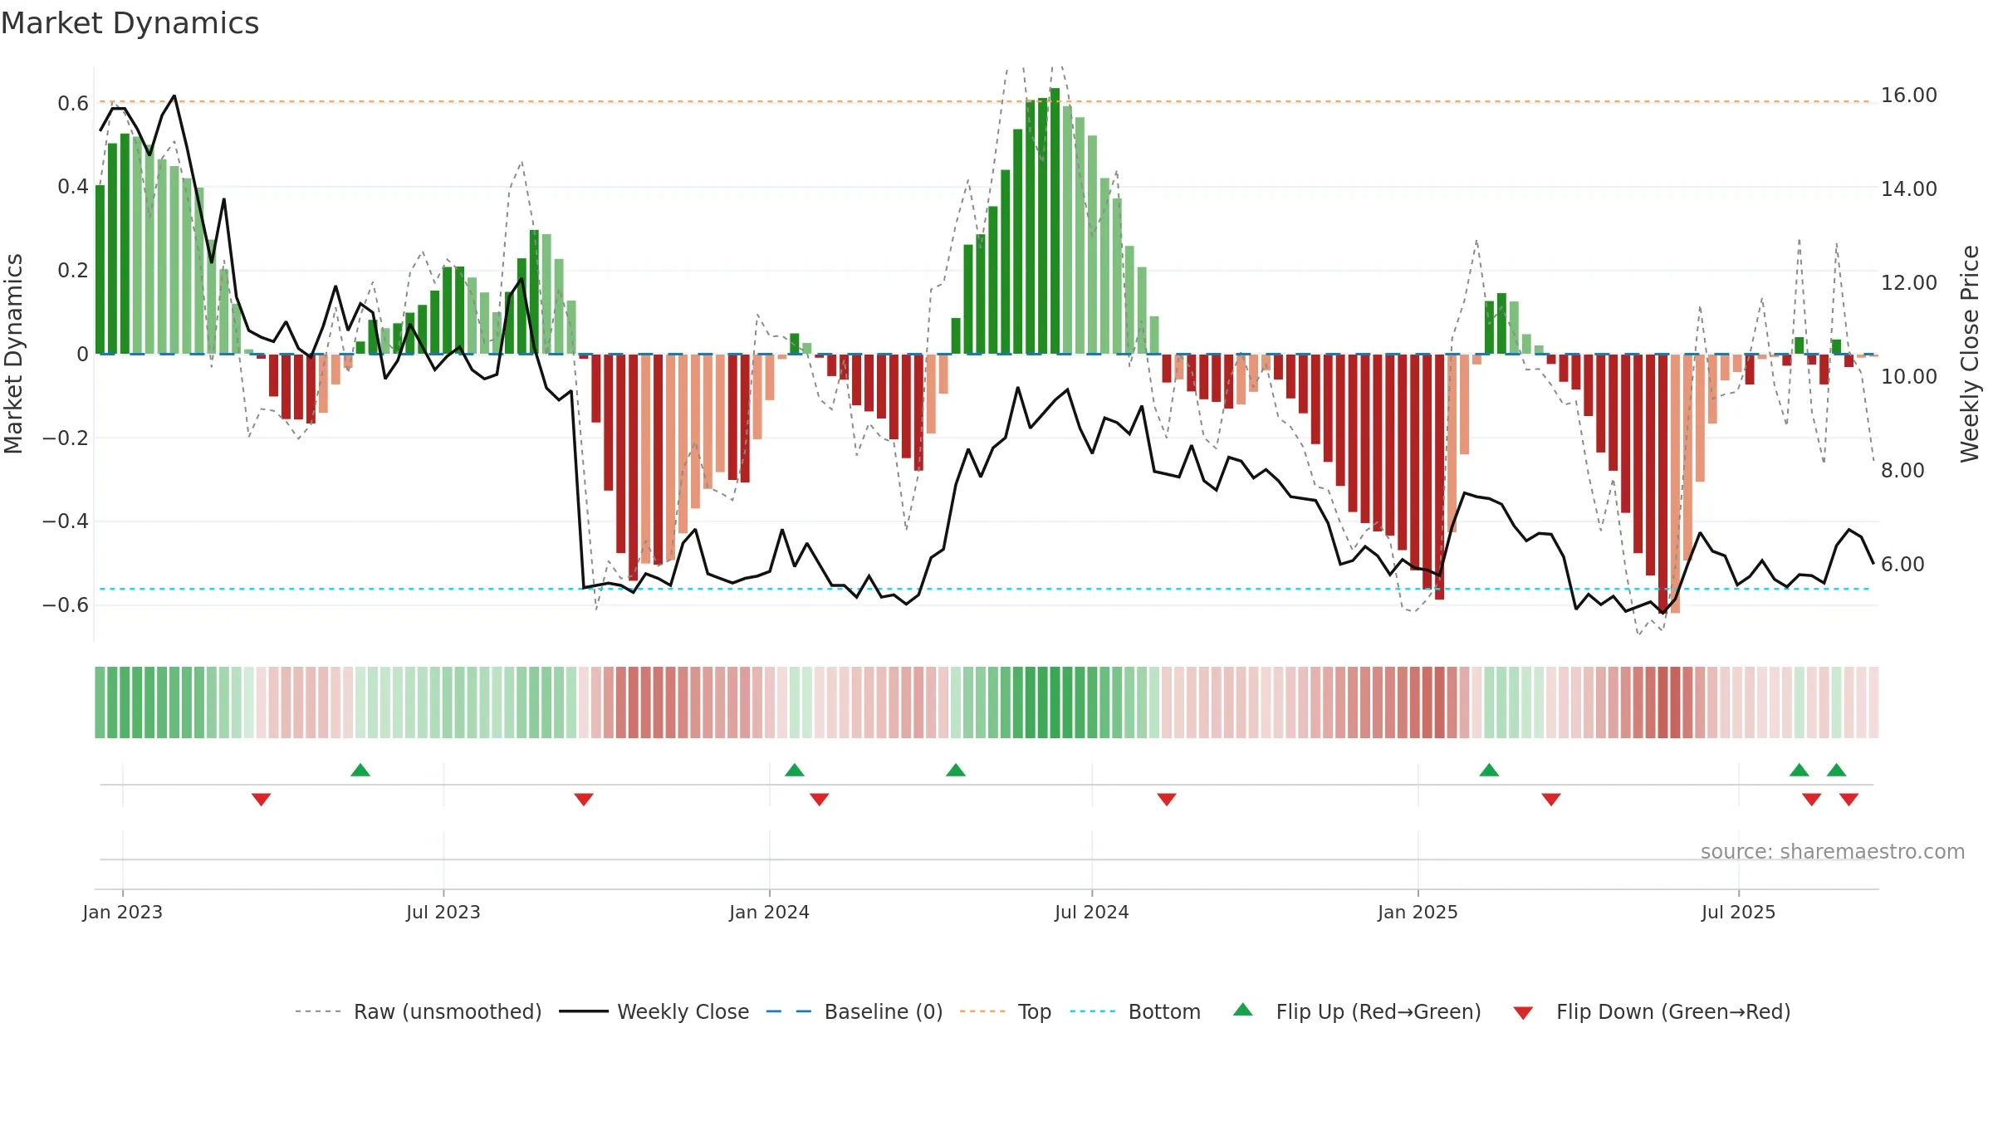Click the Jan 2025 axis label

(1418, 912)
